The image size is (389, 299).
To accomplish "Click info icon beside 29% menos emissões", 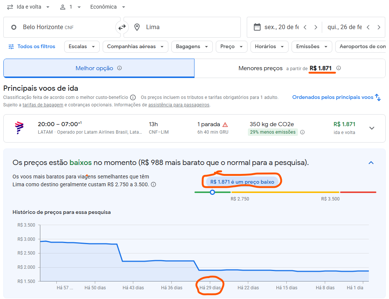I will 302,132.
